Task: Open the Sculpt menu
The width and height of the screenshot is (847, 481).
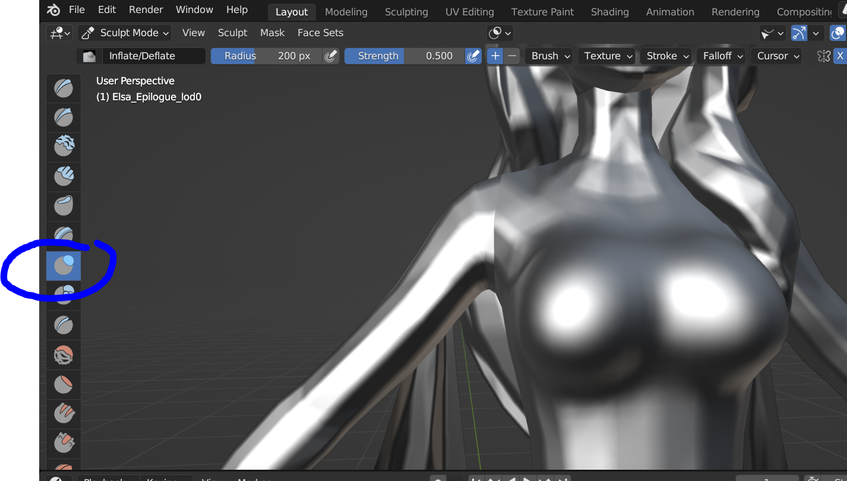Action: coord(232,33)
